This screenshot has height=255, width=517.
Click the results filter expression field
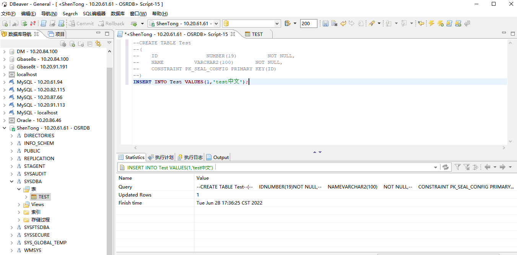click(278, 167)
